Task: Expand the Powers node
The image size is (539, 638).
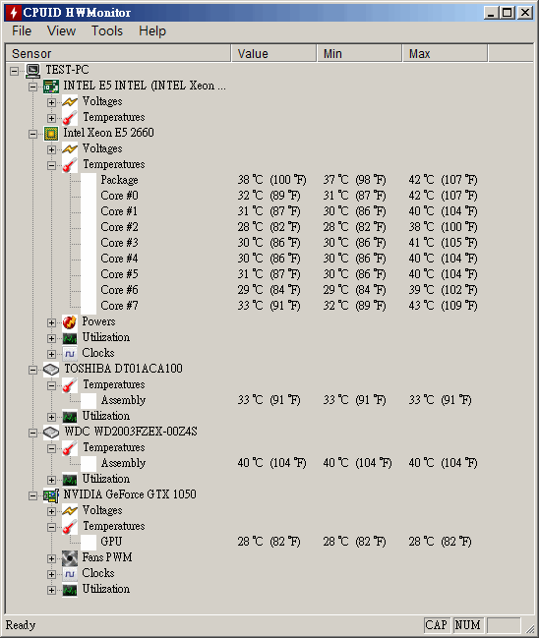Action: [x=52, y=322]
